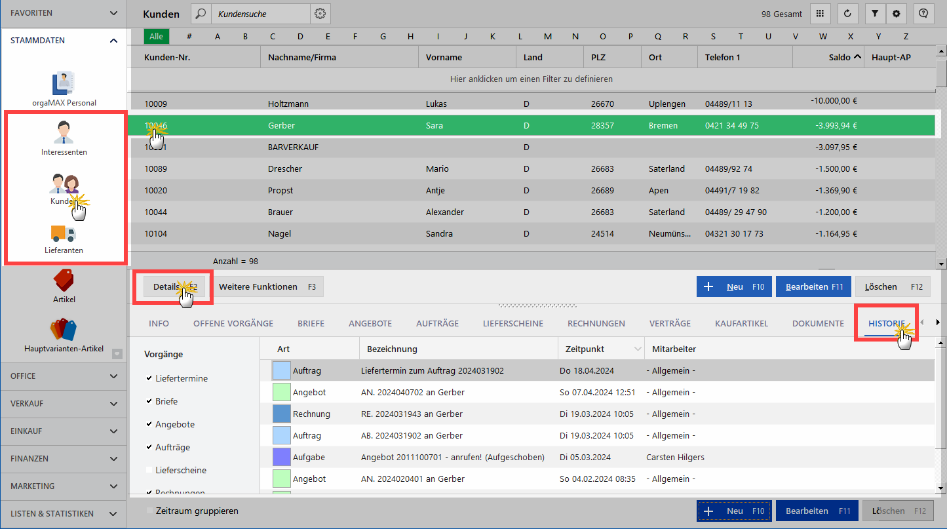Viewport: 947px width, 529px height.
Task: Select the BARVERKAUF customer row
Action: pos(531,147)
